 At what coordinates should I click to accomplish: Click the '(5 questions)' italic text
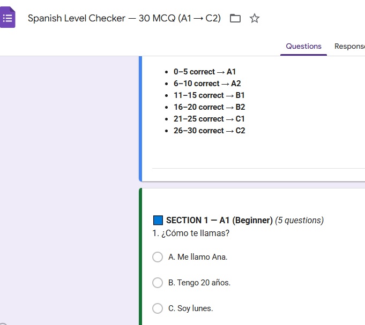[299, 221]
